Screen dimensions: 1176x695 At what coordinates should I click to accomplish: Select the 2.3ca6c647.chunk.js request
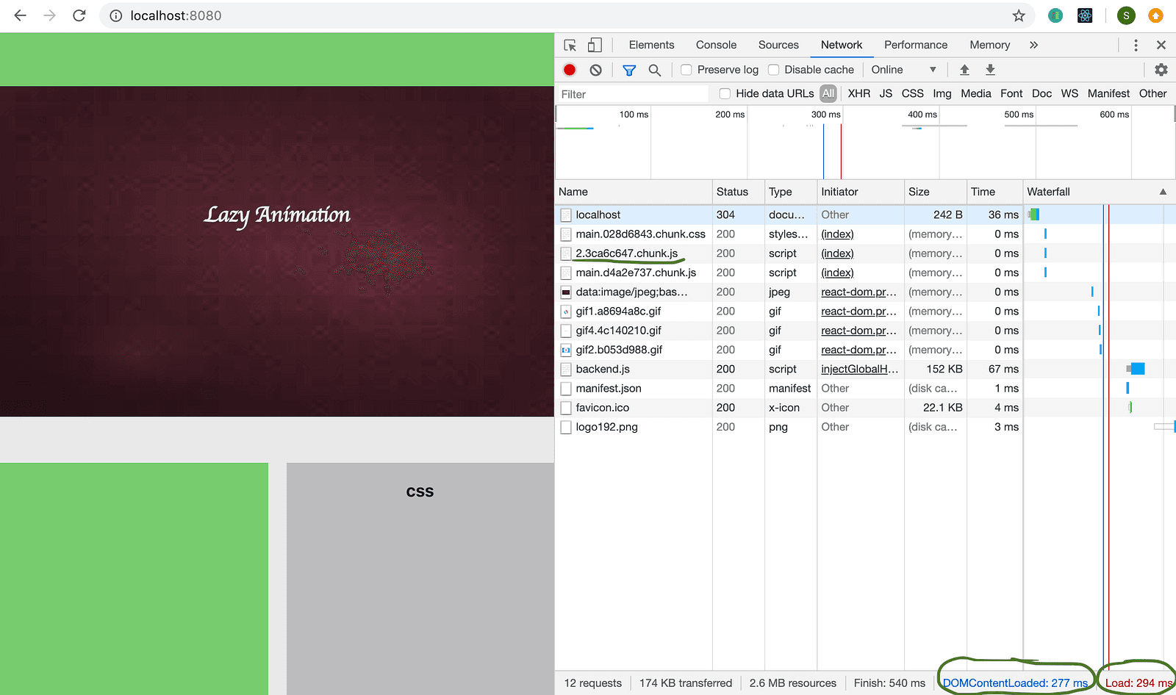(x=865, y=253)
